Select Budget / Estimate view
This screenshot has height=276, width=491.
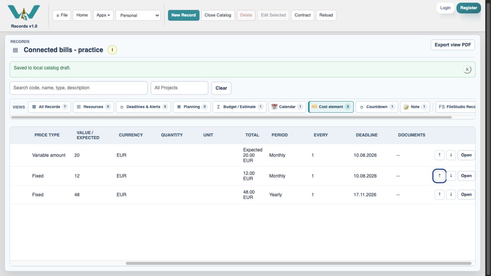coord(239,107)
